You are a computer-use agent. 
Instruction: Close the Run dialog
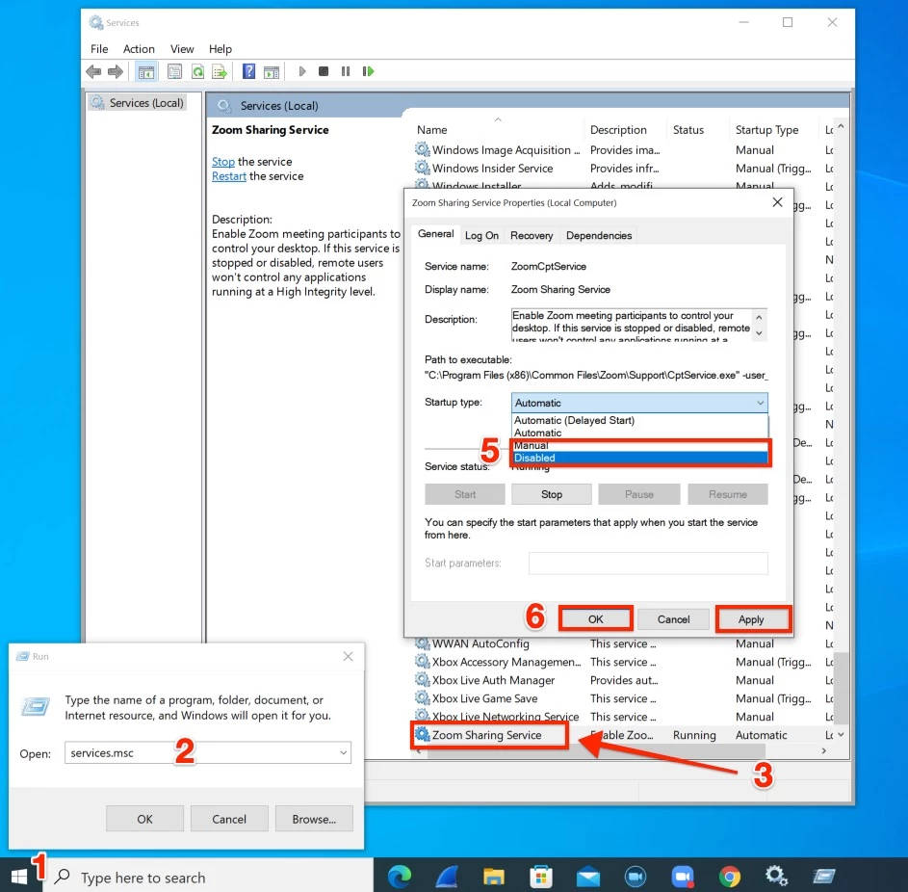[x=348, y=656]
